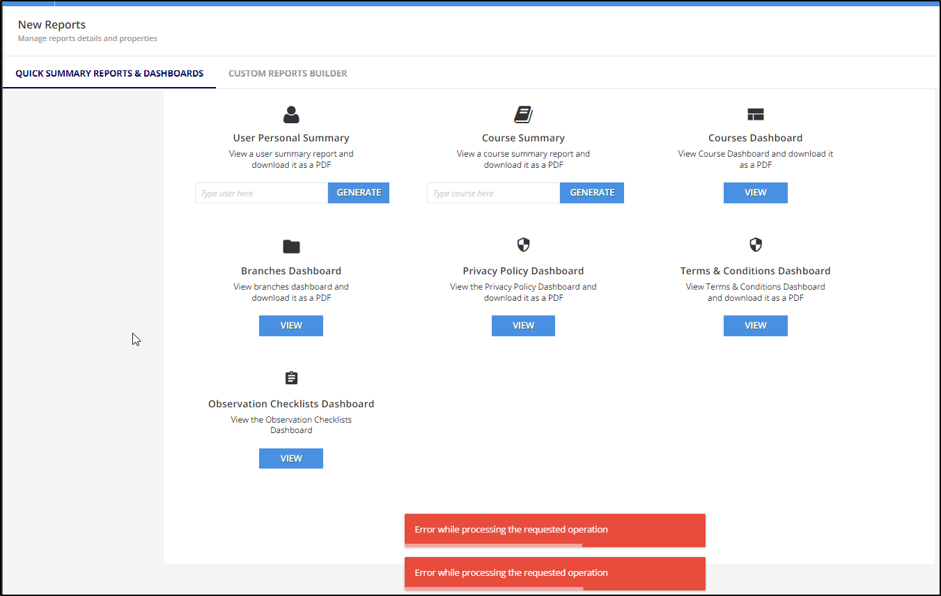Image resolution: width=941 pixels, height=596 pixels.
Task: Generate the User Personal Summary report
Action: click(359, 193)
